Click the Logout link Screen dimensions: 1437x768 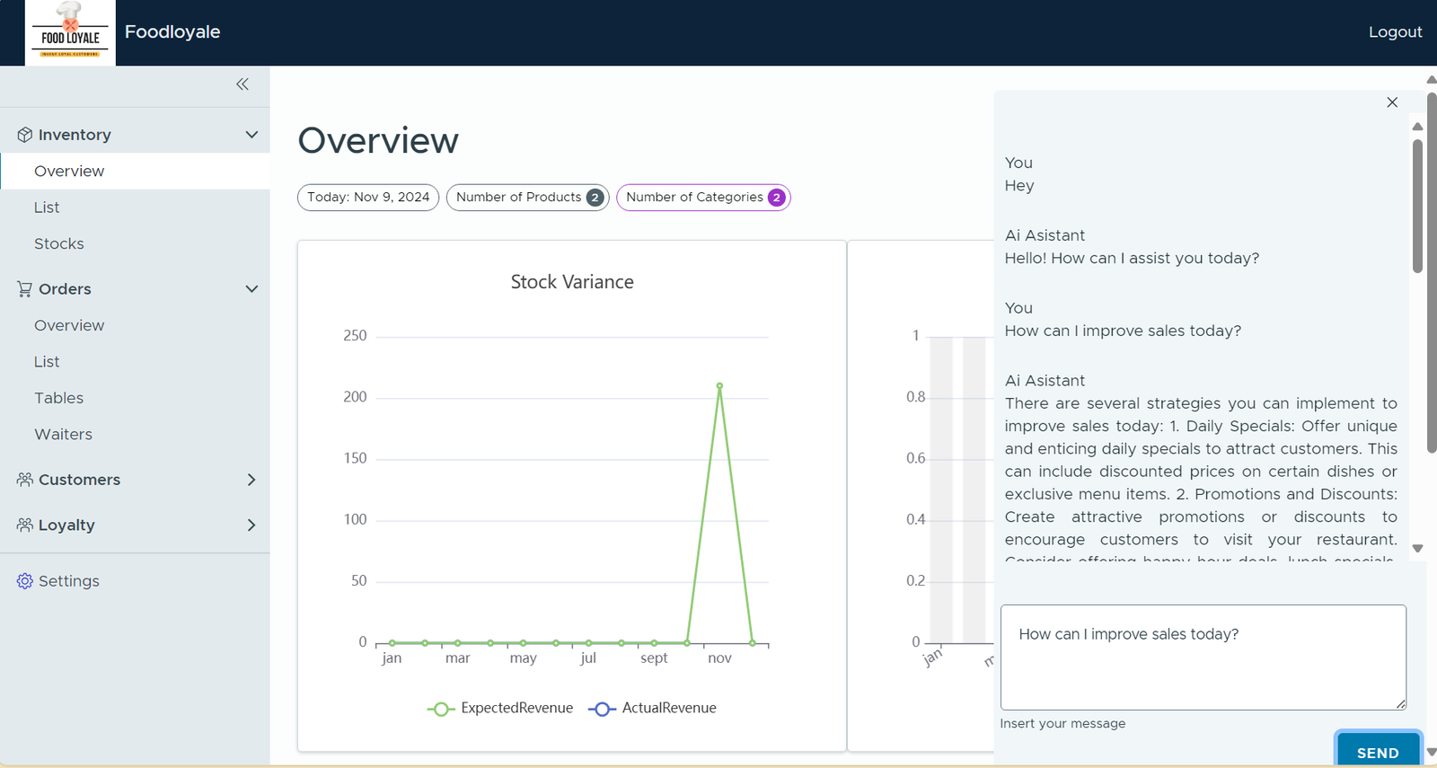click(1395, 32)
